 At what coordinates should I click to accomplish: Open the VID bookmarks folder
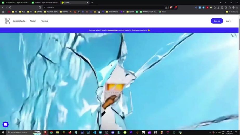point(15,12)
